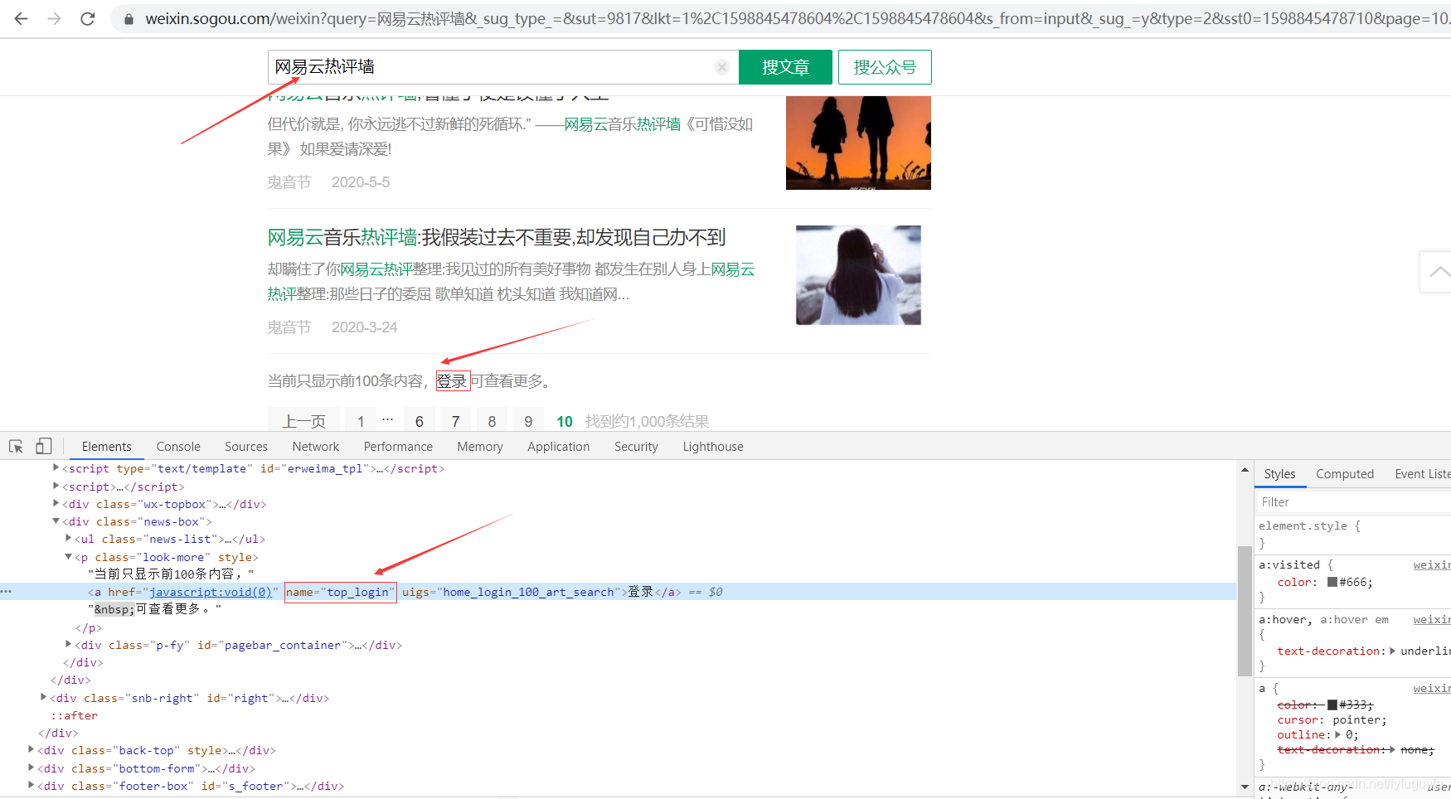Click the Styles Filter input
The width and height of the screenshot is (1451, 799).
[x=1353, y=502]
